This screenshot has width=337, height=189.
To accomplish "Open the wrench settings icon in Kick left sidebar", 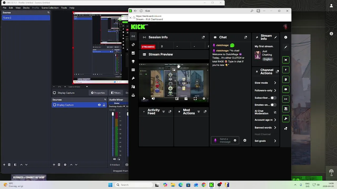I will click(133, 78).
